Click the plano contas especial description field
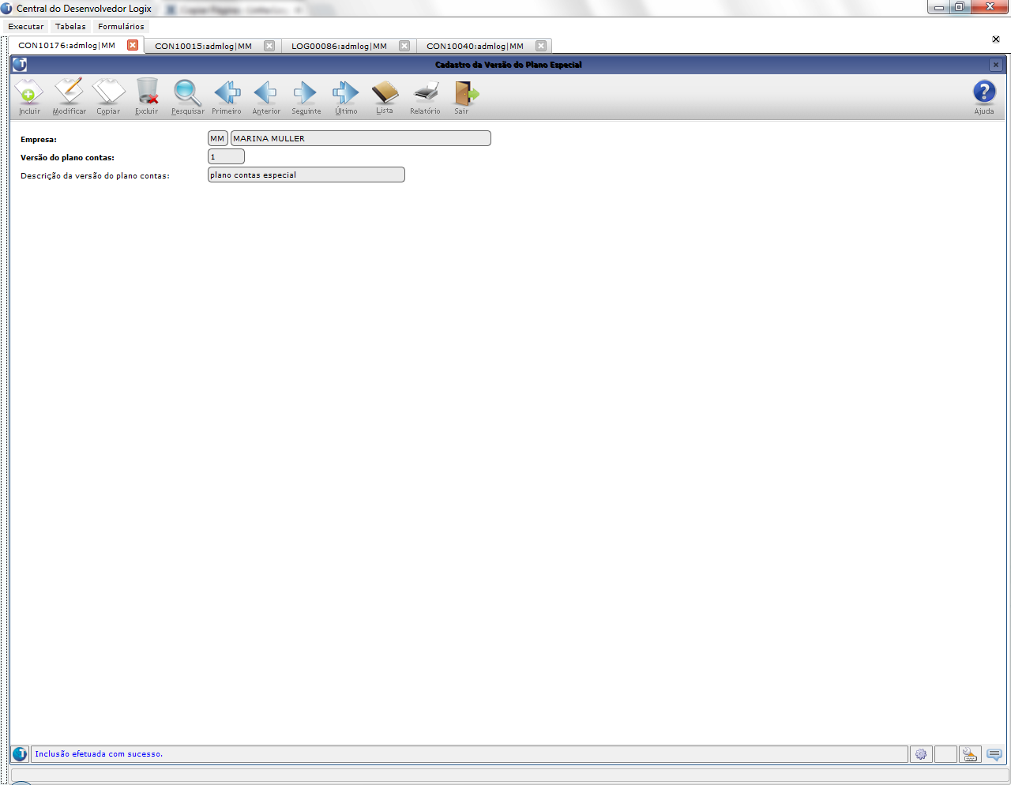The height and width of the screenshot is (785, 1011). (306, 175)
